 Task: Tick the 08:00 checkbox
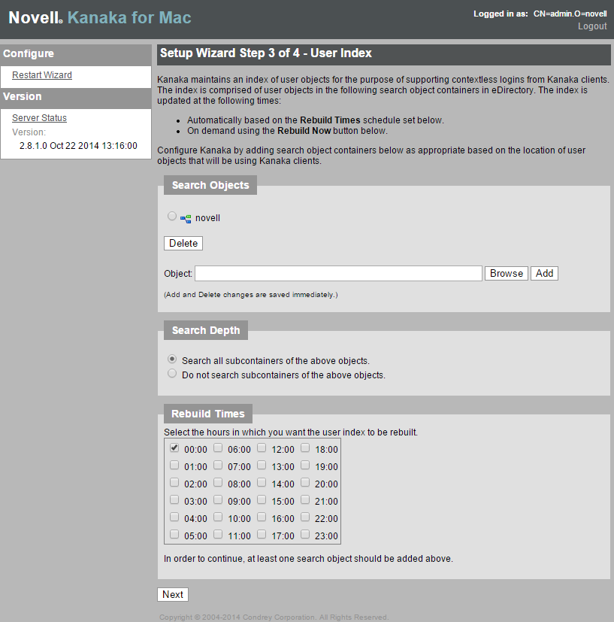click(218, 482)
